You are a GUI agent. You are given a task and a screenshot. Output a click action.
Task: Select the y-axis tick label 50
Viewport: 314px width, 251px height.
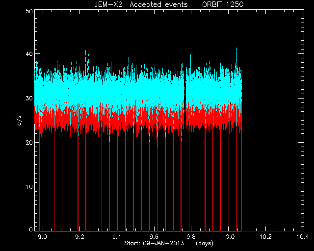click(x=29, y=11)
